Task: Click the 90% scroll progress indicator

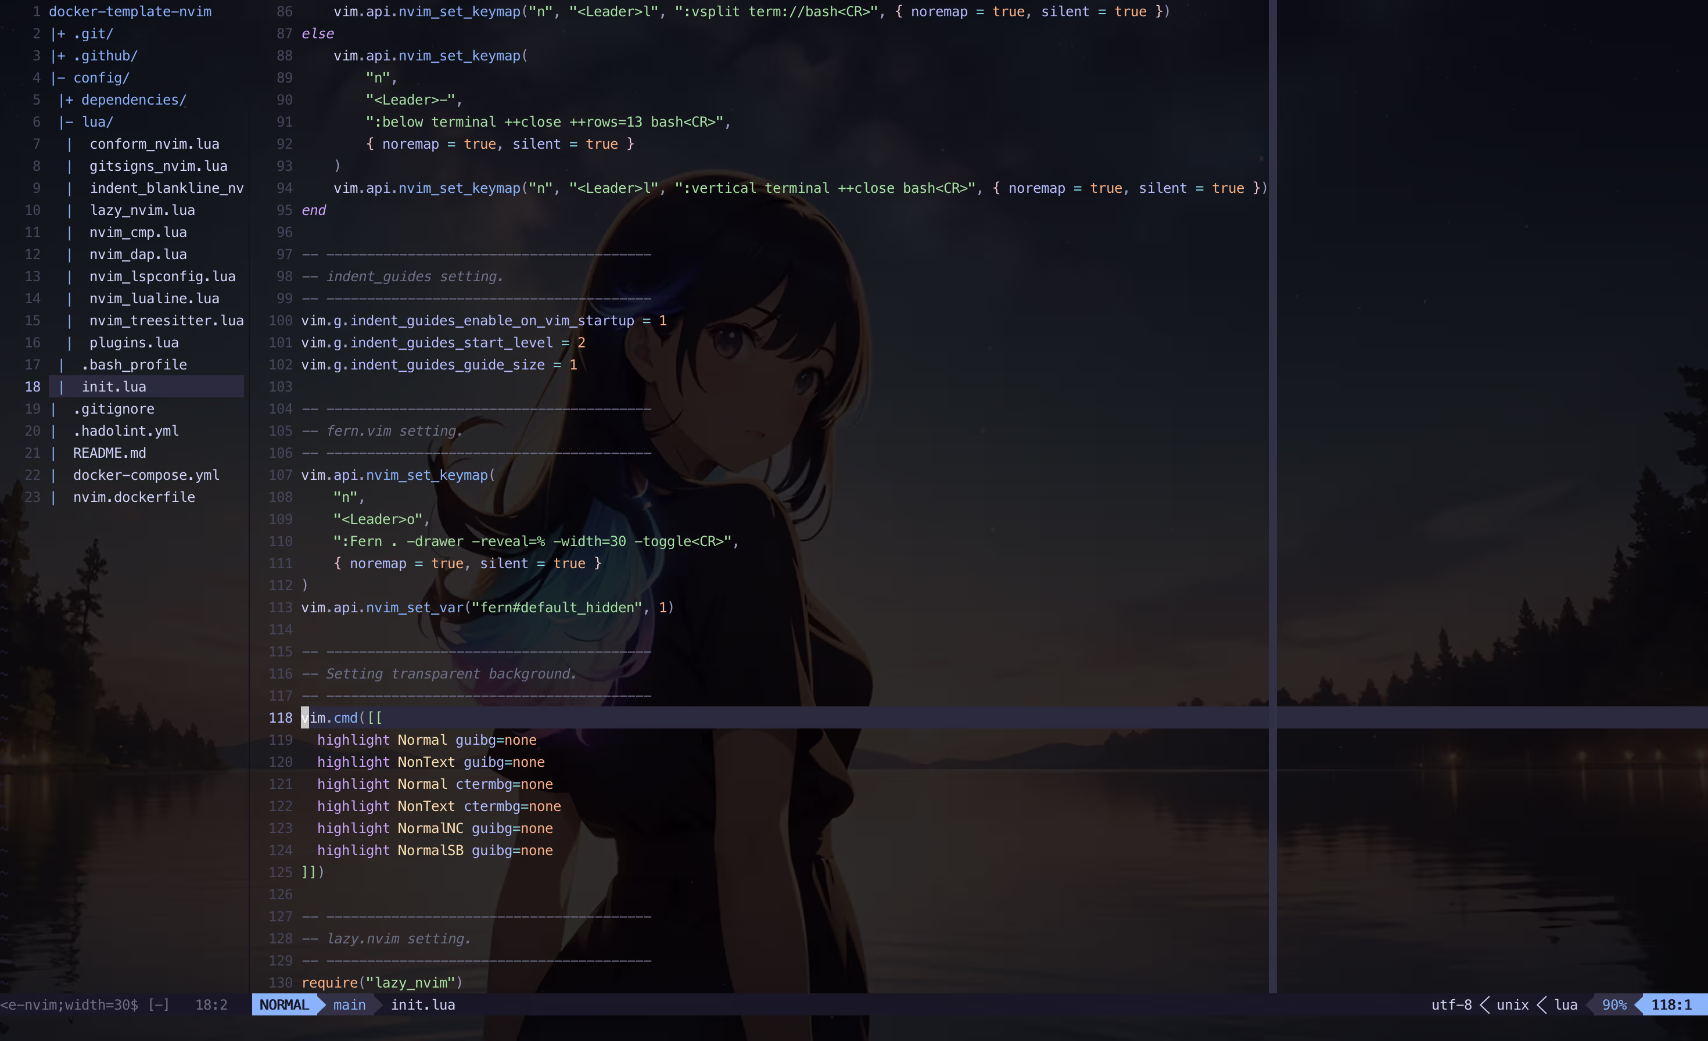Action: click(x=1614, y=1005)
